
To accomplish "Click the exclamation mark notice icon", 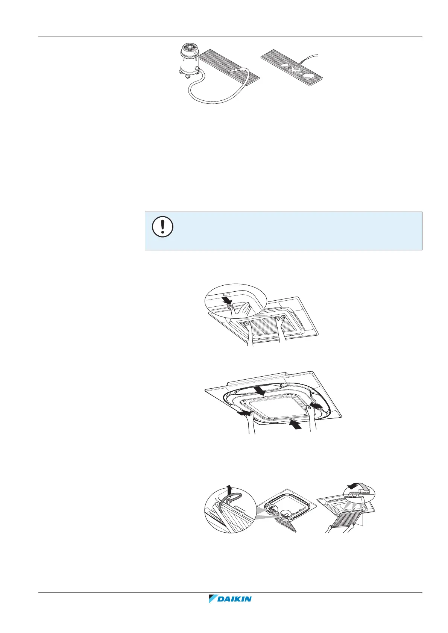I will click(x=162, y=227).
